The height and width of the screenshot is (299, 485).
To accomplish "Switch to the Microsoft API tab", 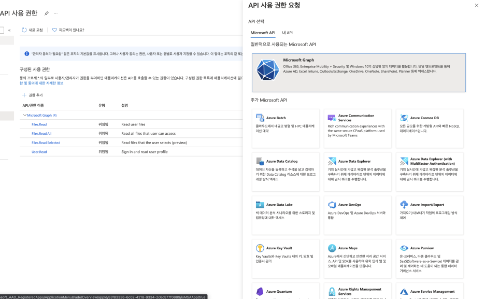I will [263, 33].
